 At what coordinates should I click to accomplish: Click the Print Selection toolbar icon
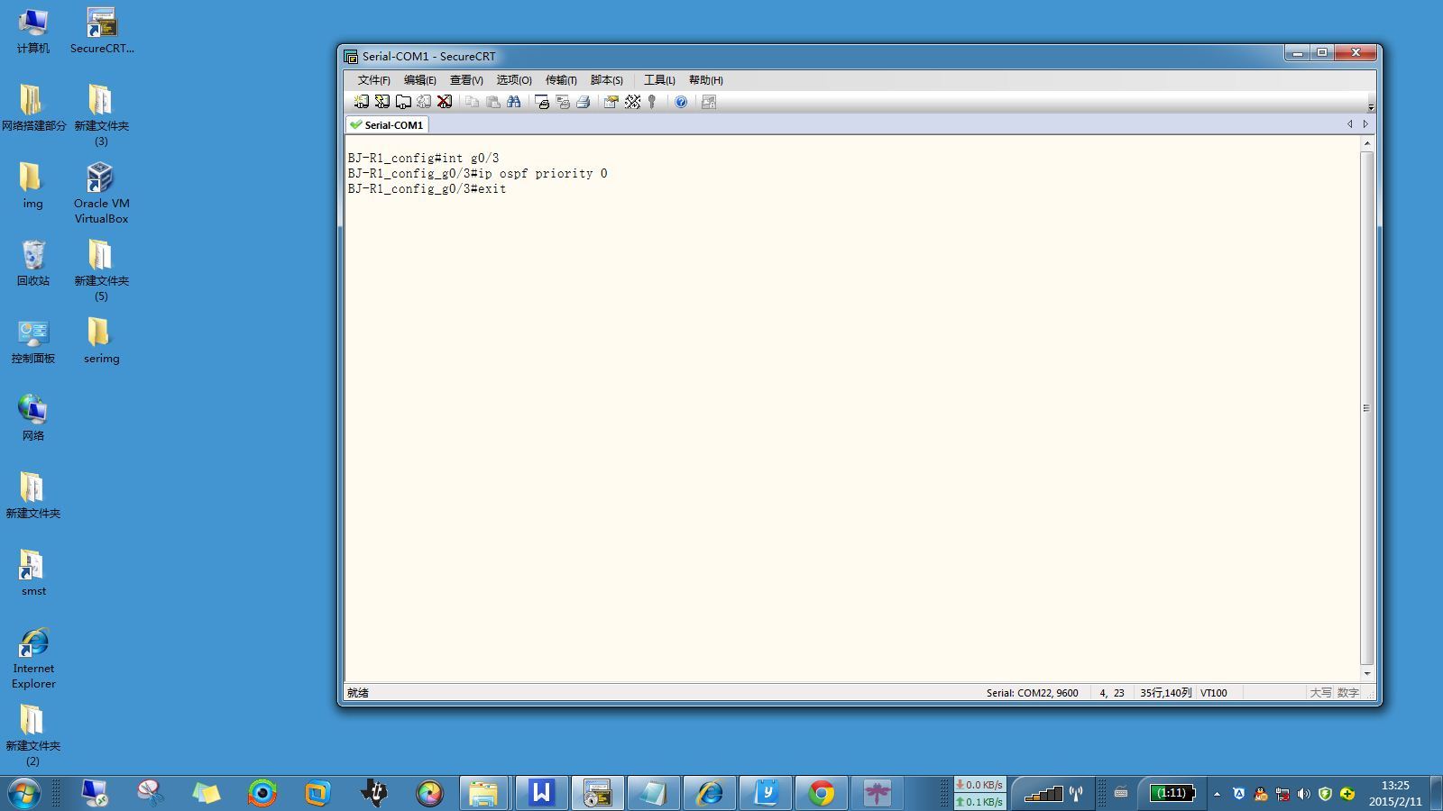tap(563, 102)
